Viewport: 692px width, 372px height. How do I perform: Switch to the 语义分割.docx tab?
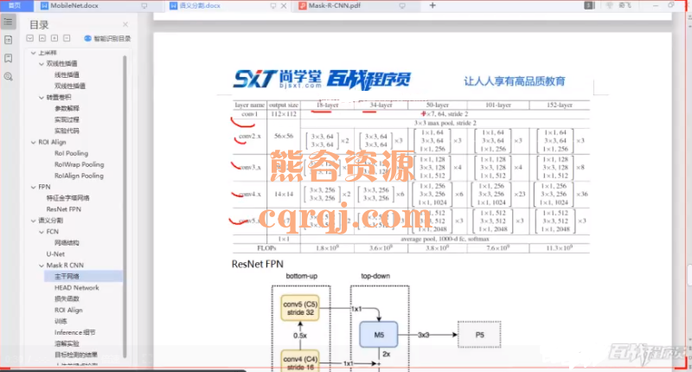(200, 6)
